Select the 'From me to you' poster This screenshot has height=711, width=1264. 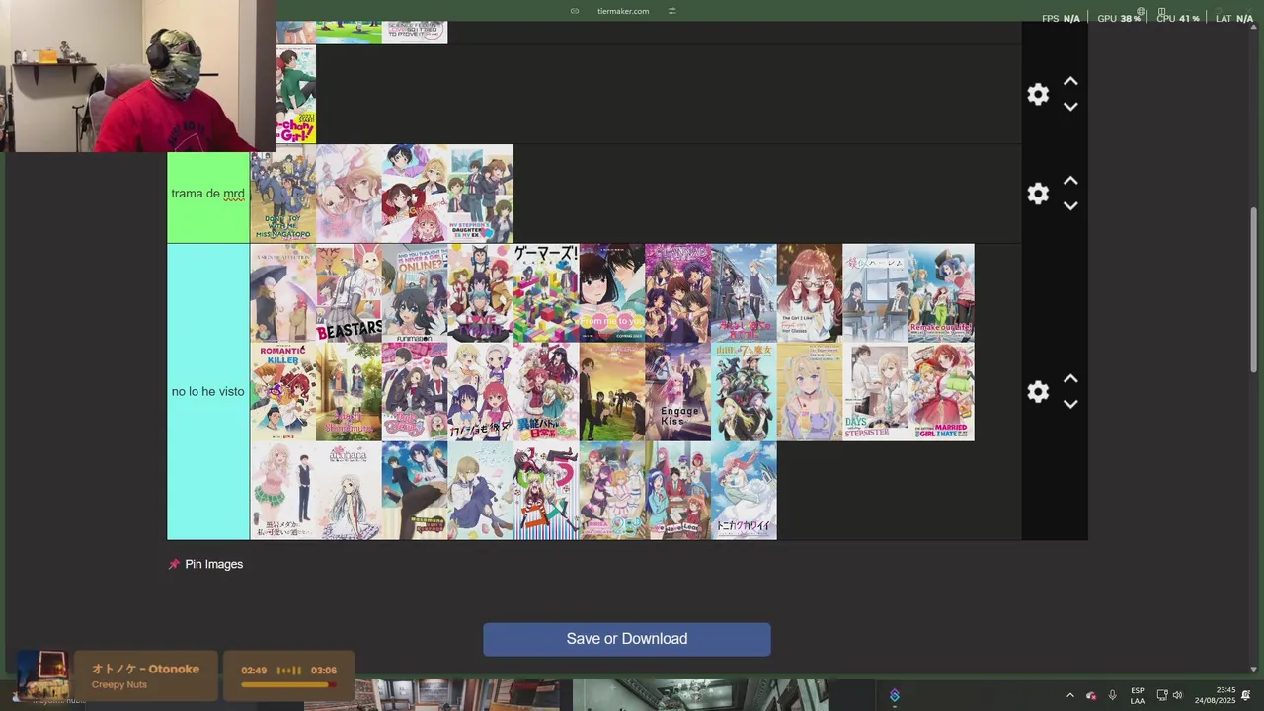(612, 293)
